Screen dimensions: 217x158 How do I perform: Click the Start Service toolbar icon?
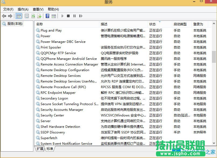62,16
